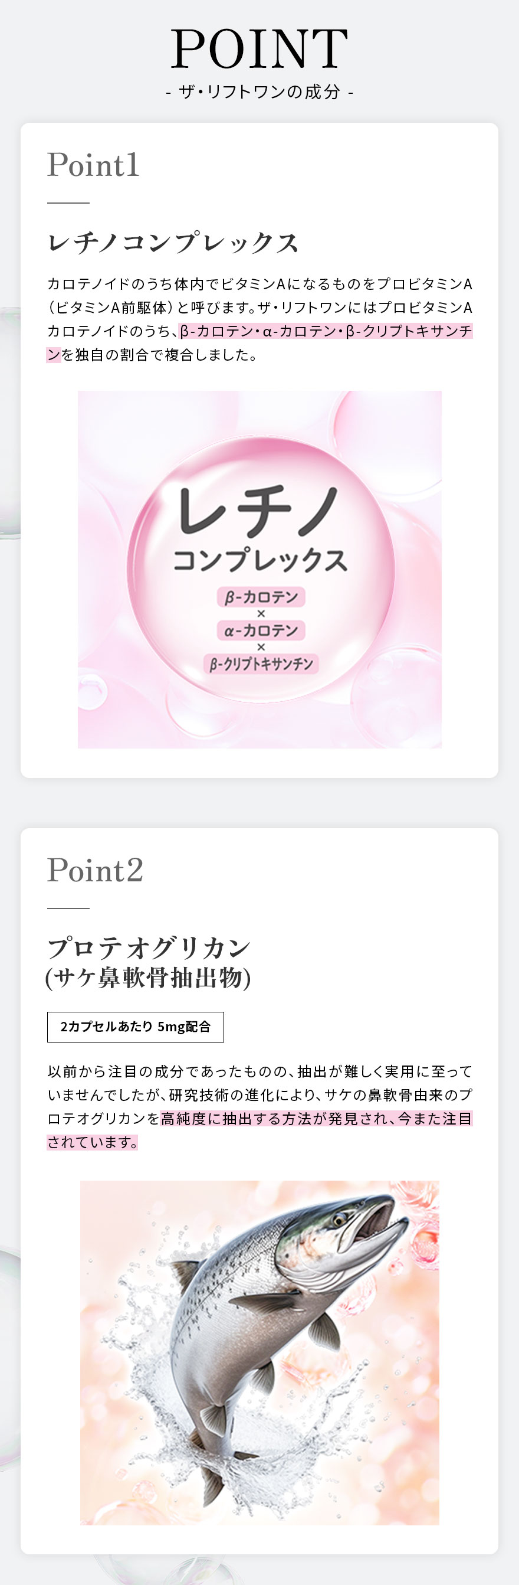The width and height of the screenshot is (519, 1585).
Task: Click the β-カロテン pink label in image
Action: 261,597
